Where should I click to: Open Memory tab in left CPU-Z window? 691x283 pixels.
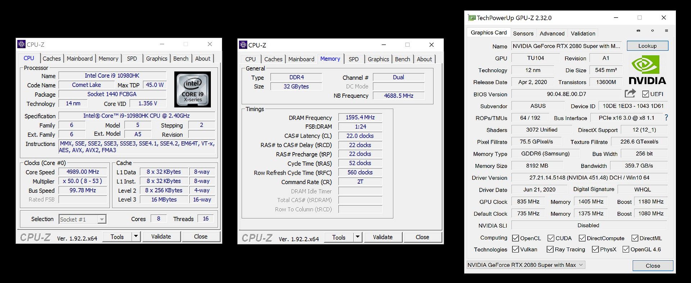point(108,58)
